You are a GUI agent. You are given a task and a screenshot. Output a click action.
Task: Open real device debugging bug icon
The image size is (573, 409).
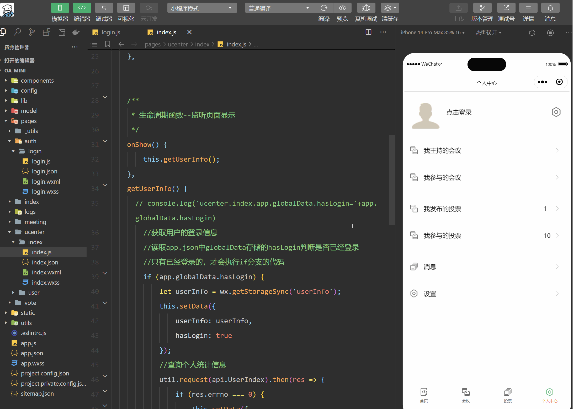click(x=366, y=8)
